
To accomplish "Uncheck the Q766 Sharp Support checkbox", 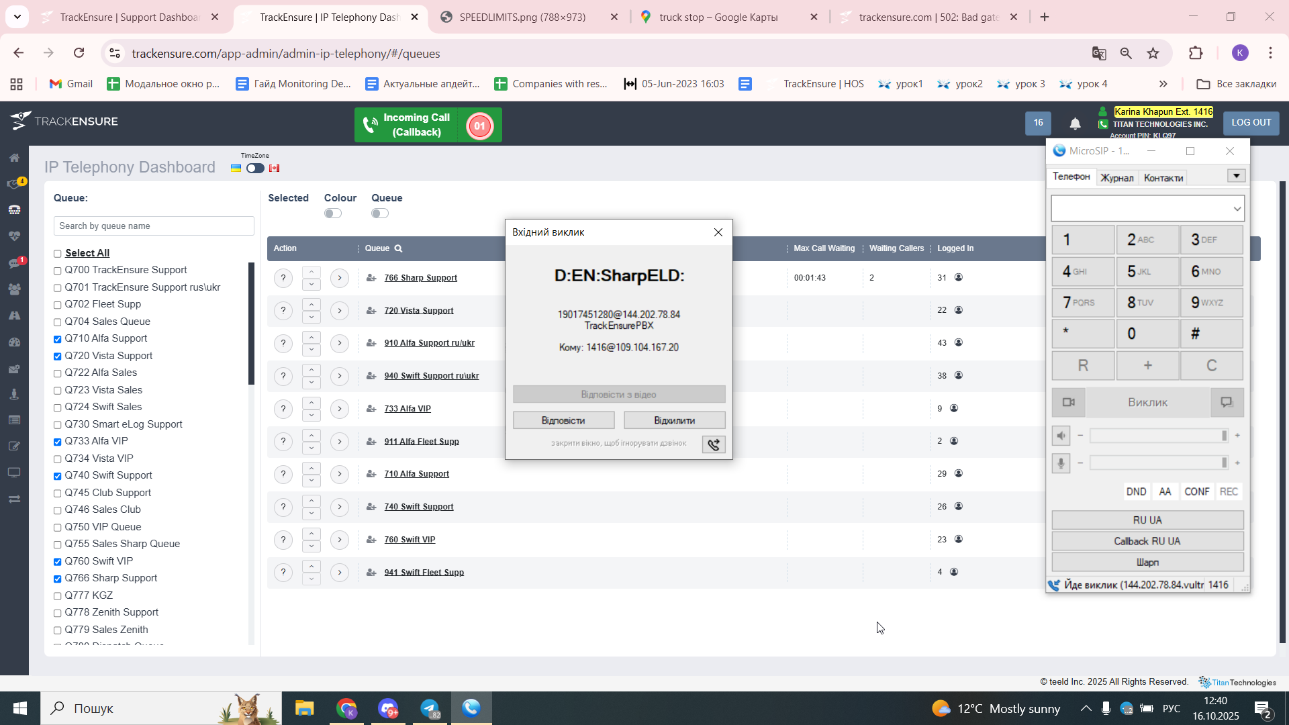I will coord(58,579).
